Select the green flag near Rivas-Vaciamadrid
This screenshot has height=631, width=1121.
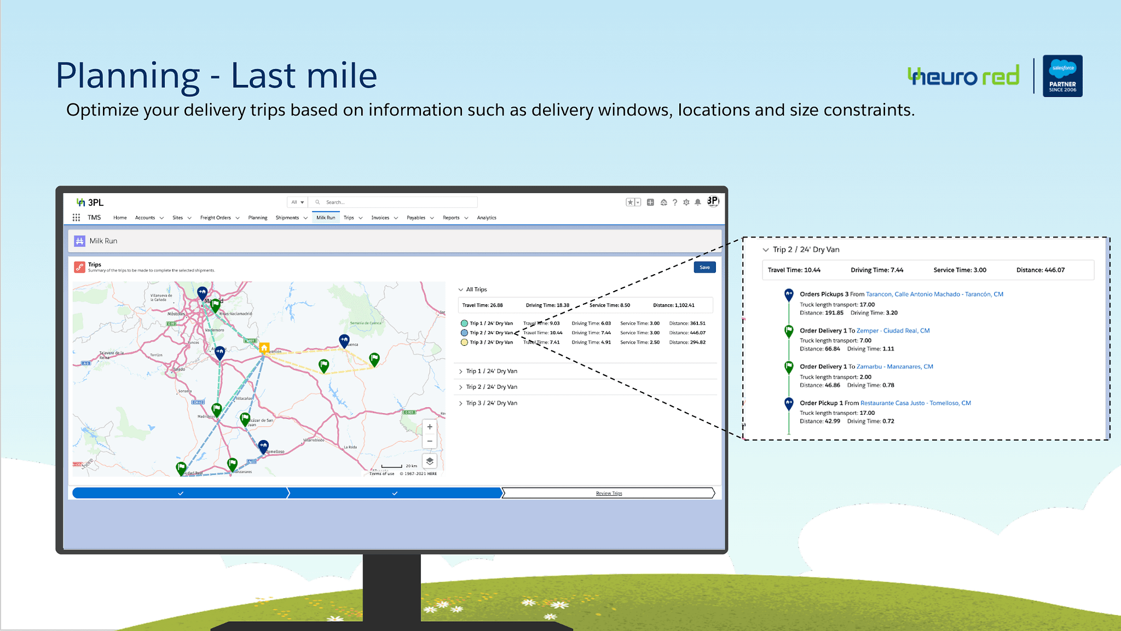point(215,305)
